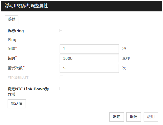Image resolution: width=163 pixels, height=125 pixels.
Task: Click the FIP强制活性 label
Action: click(x=18, y=78)
